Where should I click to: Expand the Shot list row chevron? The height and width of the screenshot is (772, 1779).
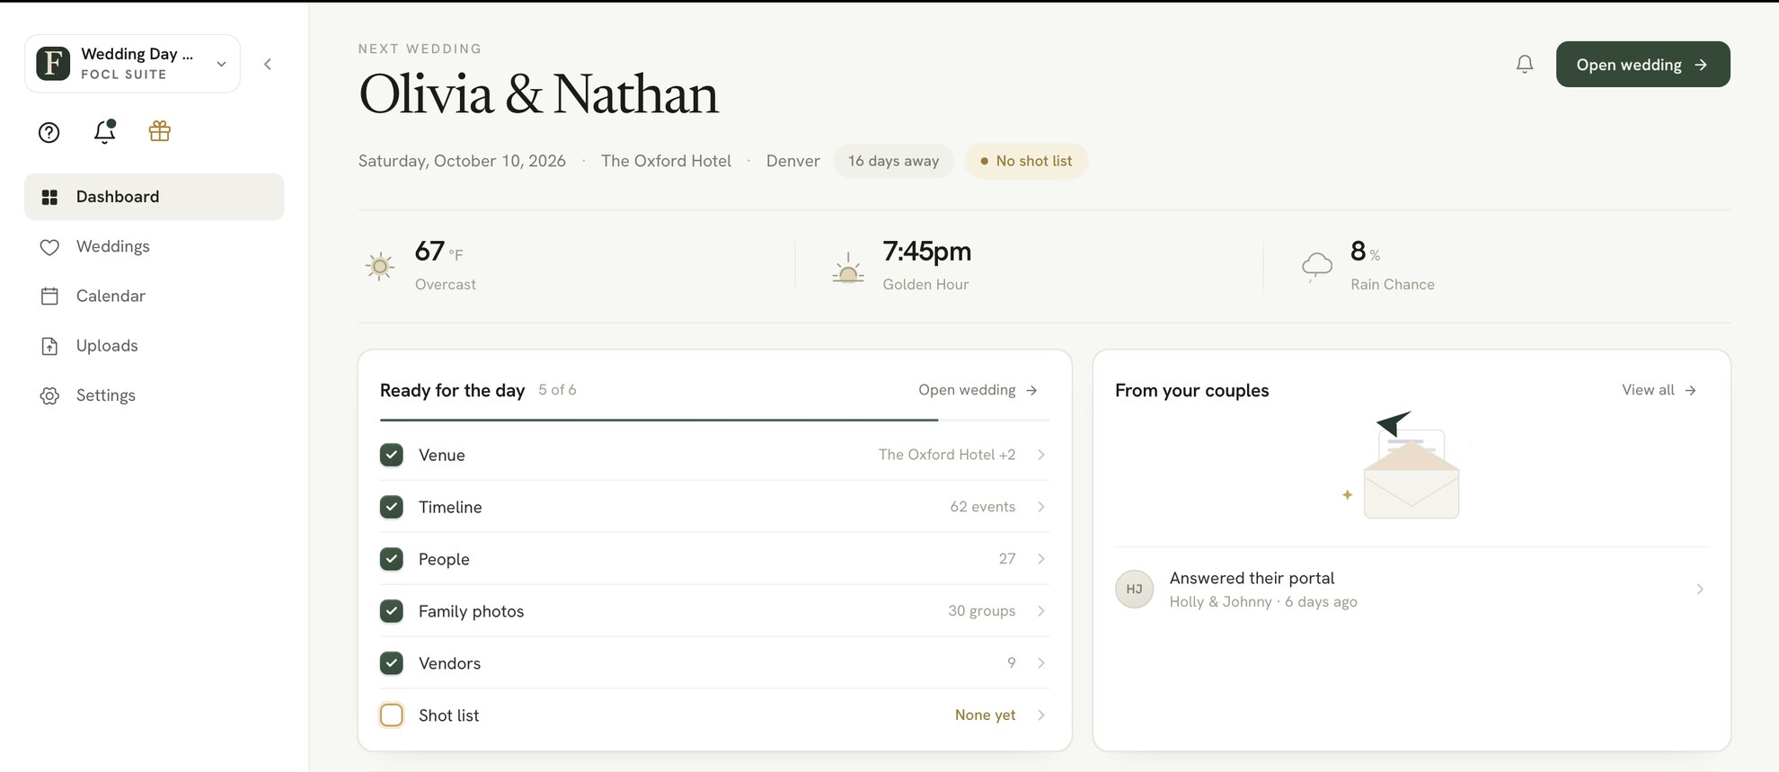(1041, 715)
